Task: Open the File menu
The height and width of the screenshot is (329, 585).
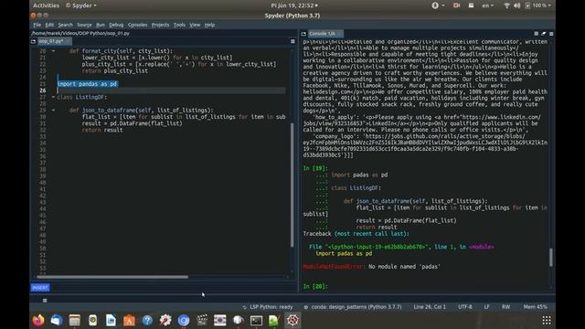Action: click(x=37, y=25)
